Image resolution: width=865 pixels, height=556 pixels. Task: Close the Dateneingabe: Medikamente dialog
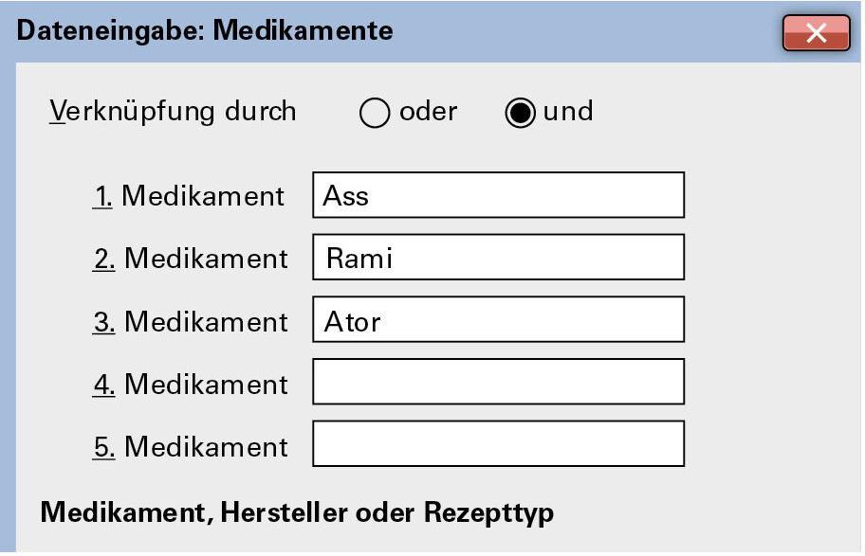coord(815,33)
